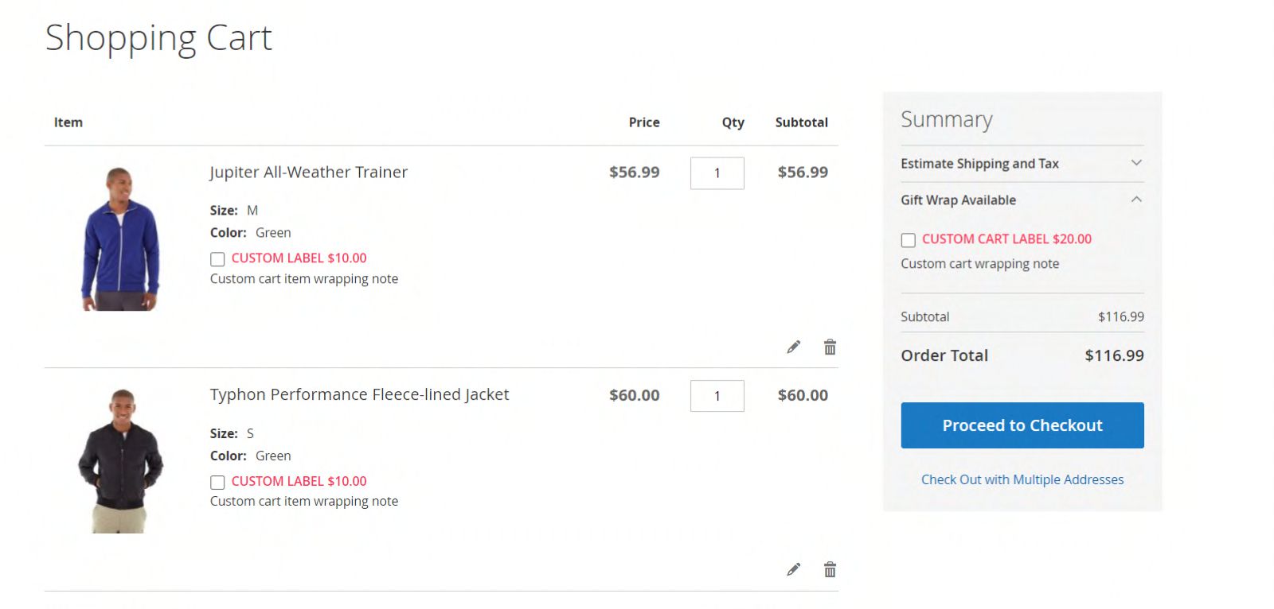Open the Typhon Performance Fleece-lined Jacket link
Viewport: 1274px width, 609px height.
pos(359,395)
